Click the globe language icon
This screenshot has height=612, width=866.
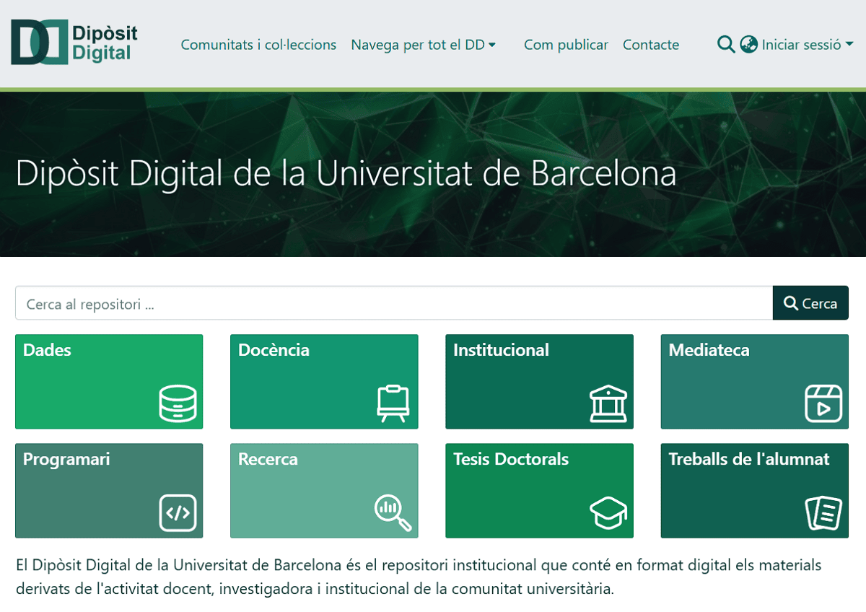click(x=749, y=45)
